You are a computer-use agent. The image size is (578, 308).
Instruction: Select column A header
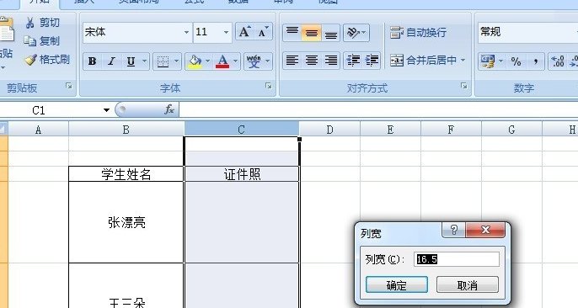38,130
